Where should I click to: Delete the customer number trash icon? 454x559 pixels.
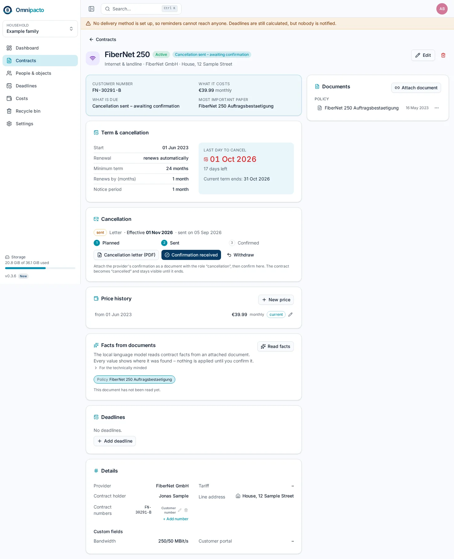point(186,510)
